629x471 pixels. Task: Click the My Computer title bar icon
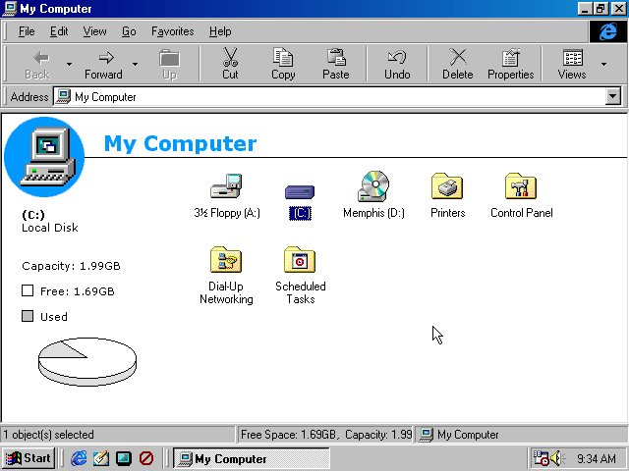point(10,9)
